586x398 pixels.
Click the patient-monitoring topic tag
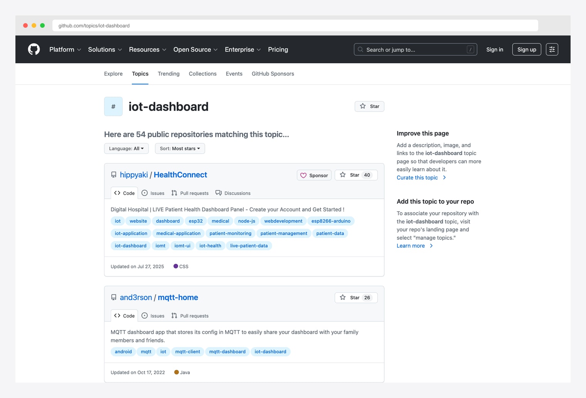[231, 233]
